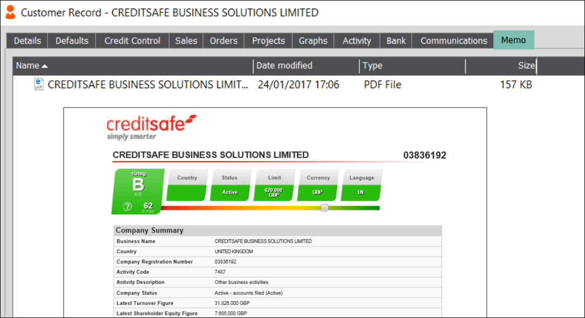Click the Memo tab
The image size is (585, 318).
(x=514, y=40)
